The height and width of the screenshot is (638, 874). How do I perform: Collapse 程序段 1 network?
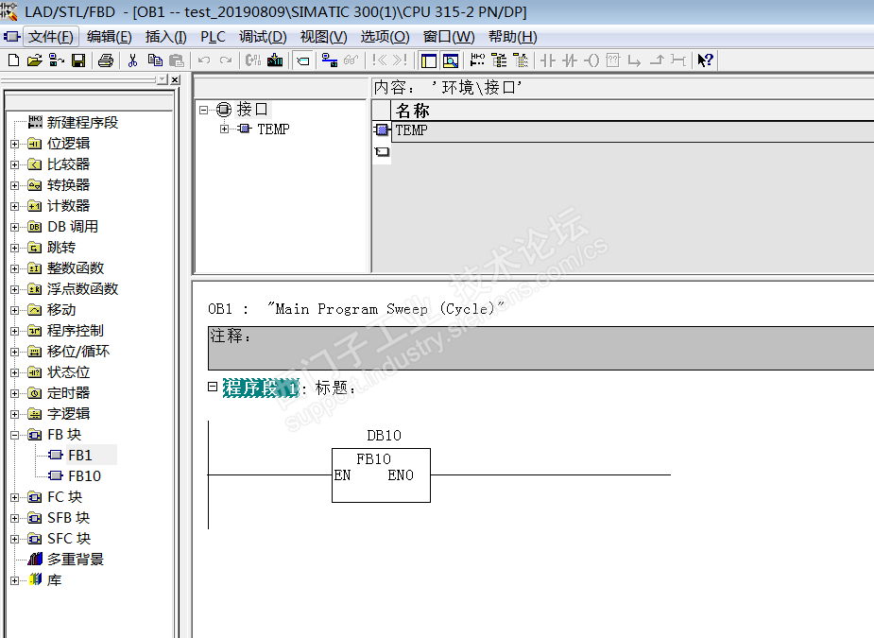(x=213, y=387)
